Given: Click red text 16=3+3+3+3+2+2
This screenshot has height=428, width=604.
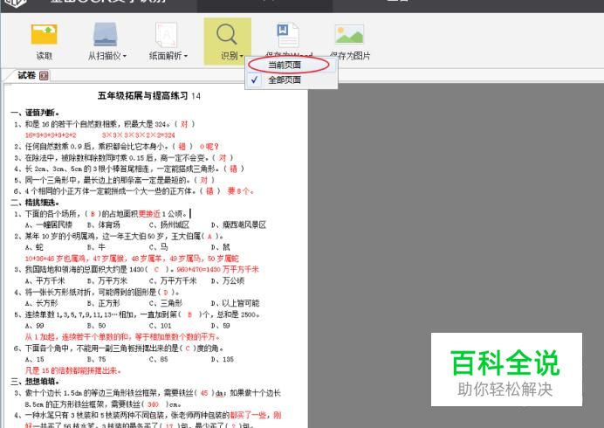Looking at the screenshot, I should (x=51, y=135).
